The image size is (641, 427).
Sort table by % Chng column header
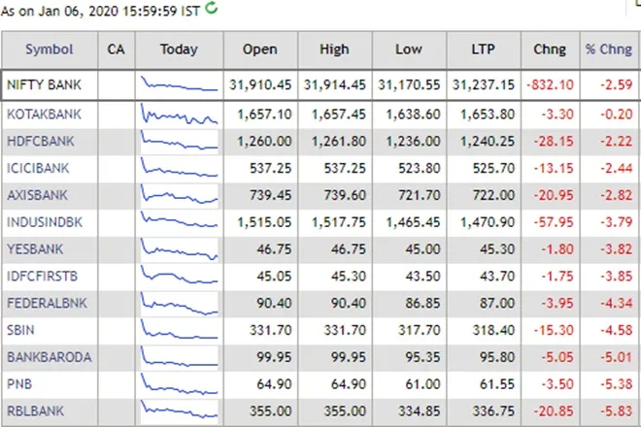(609, 49)
